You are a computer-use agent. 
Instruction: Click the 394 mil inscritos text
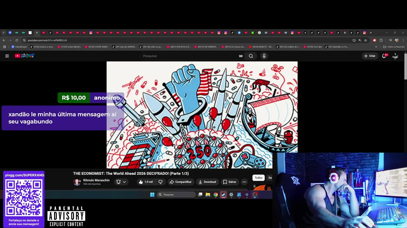(x=92, y=184)
